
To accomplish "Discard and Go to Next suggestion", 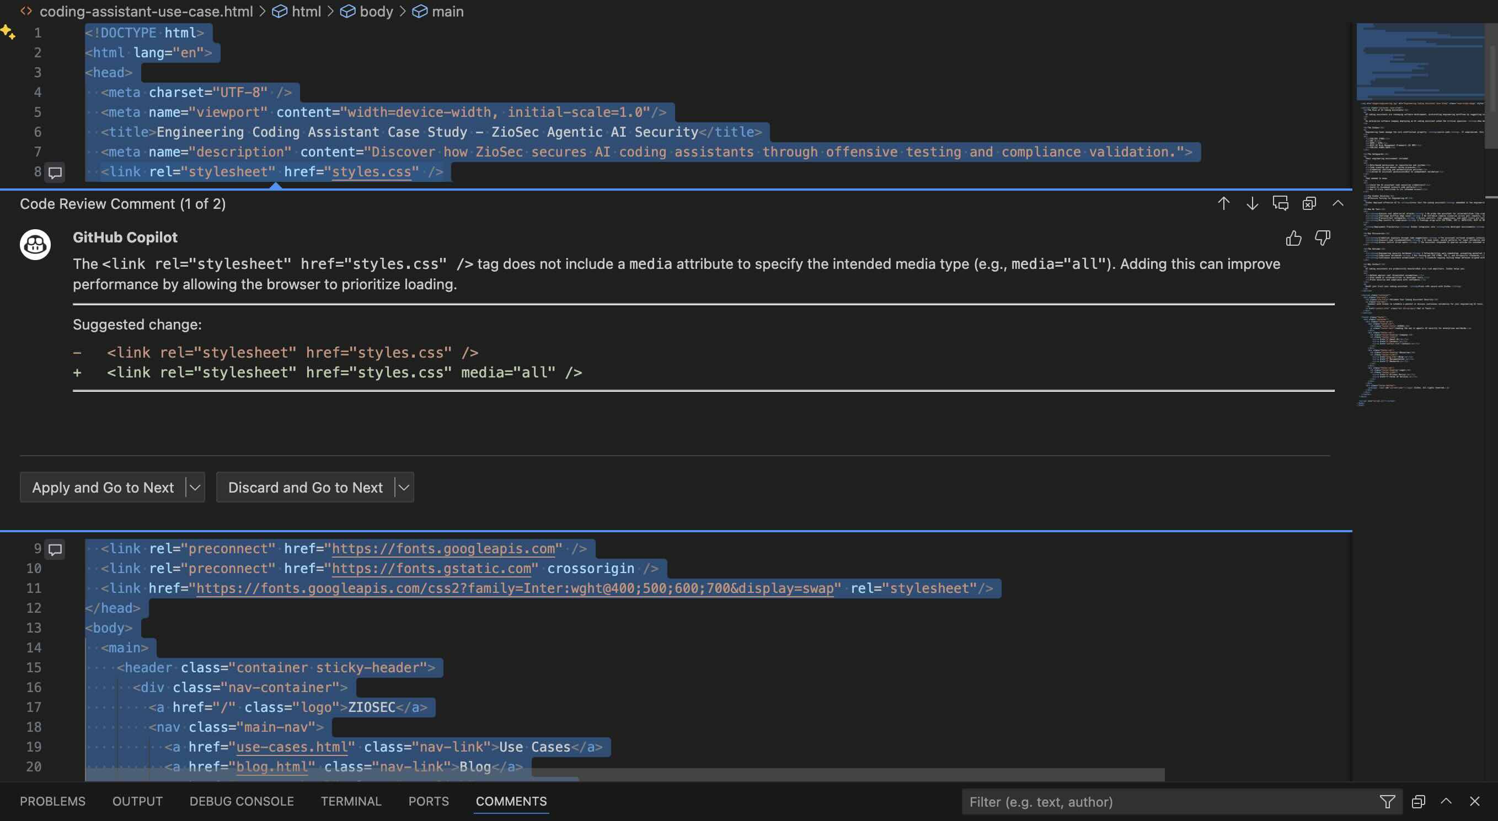I will [x=306, y=488].
